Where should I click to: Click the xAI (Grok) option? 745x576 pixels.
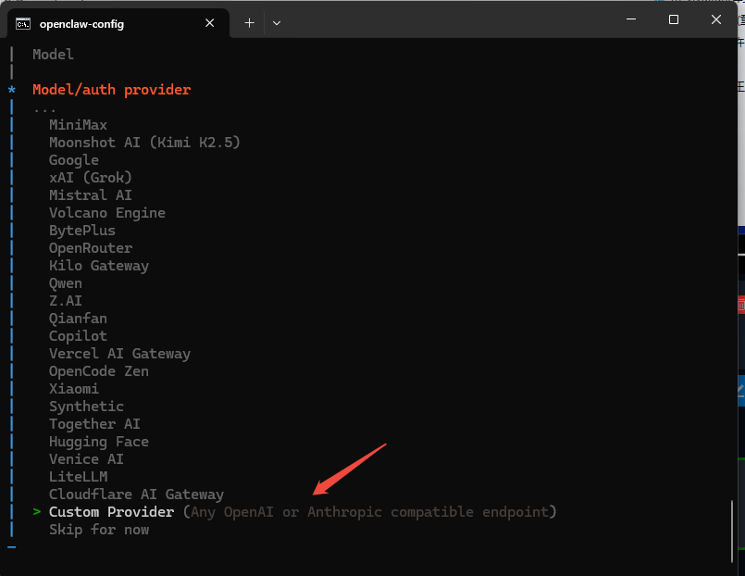coord(91,178)
